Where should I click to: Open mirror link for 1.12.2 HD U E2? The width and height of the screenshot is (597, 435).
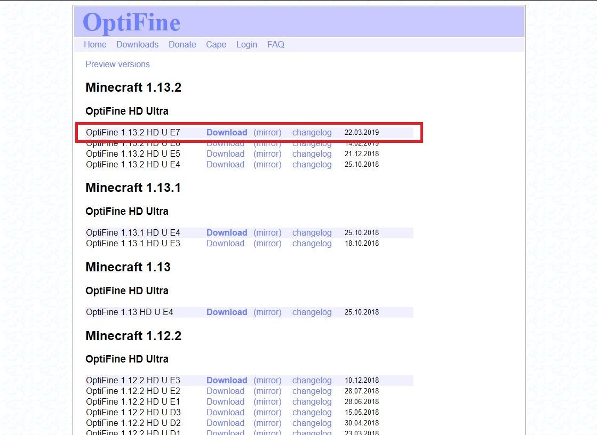click(268, 391)
